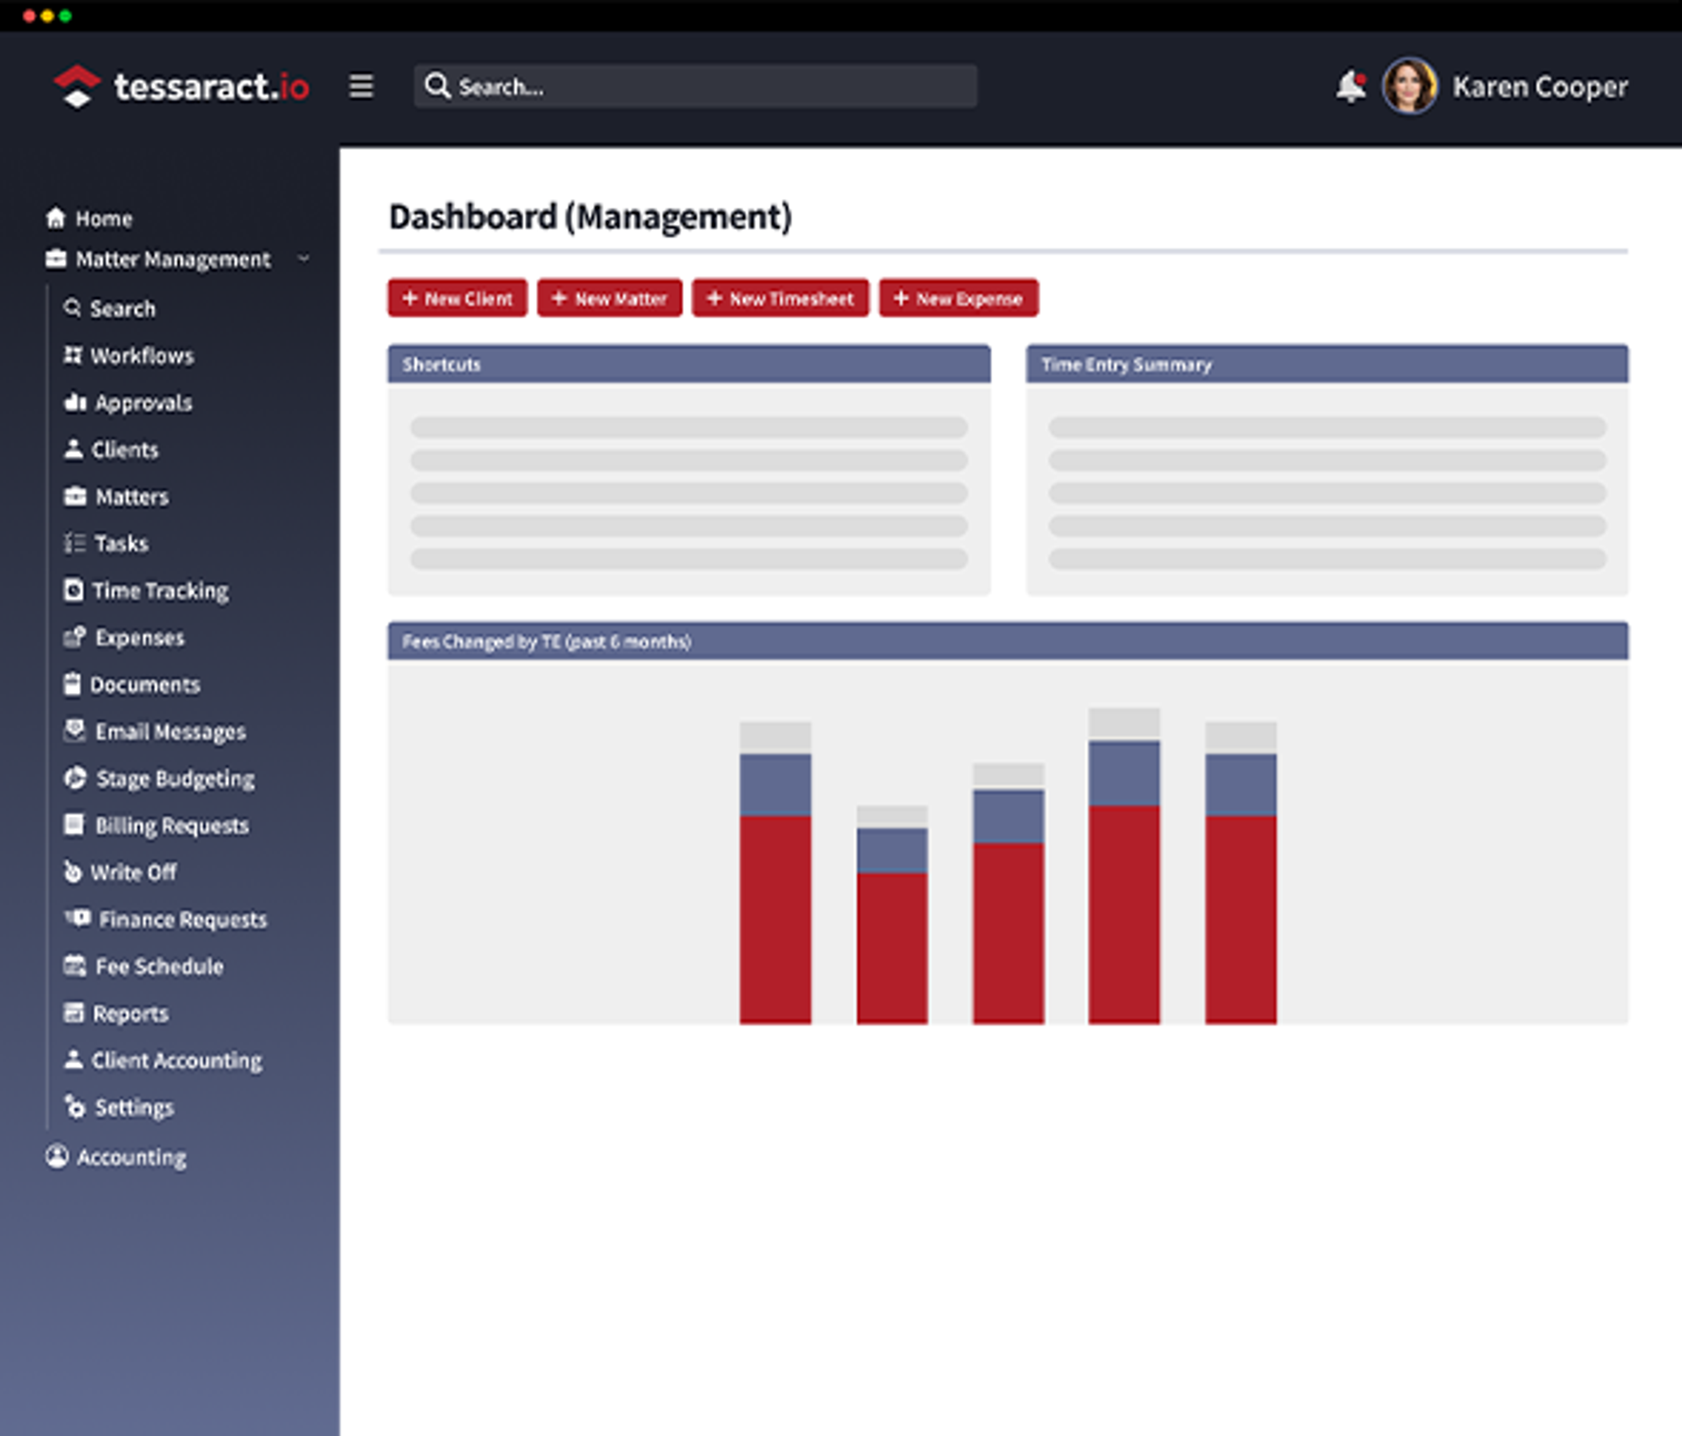Open Karen Cooper's profile avatar
The image size is (1682, 1436).
click(x=1410, y=86)
